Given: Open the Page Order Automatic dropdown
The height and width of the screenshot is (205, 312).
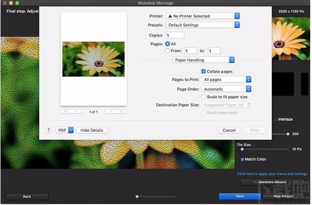Looking at the screenshot, I should tap(226, 89).
